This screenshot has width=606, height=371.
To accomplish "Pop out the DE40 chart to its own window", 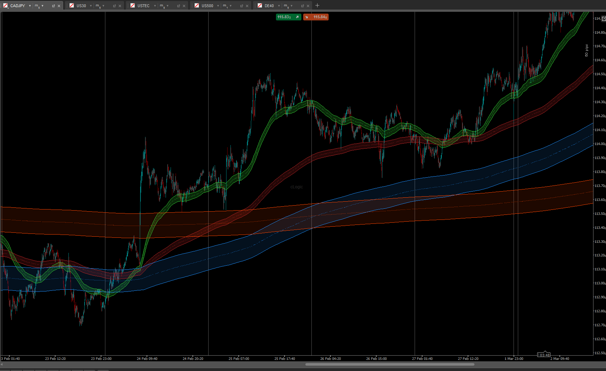I will click(302, 5).
